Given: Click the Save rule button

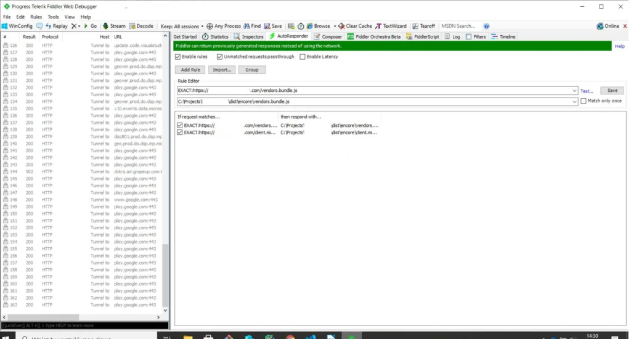Looking at the screenshot, I should [x=612, y=91].
